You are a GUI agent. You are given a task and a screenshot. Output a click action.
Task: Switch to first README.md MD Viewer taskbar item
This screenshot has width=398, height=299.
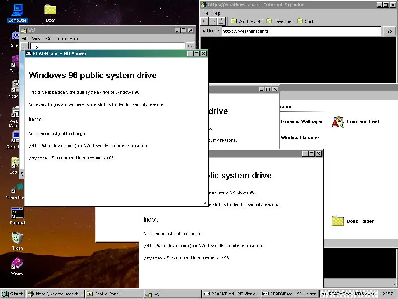231,294
